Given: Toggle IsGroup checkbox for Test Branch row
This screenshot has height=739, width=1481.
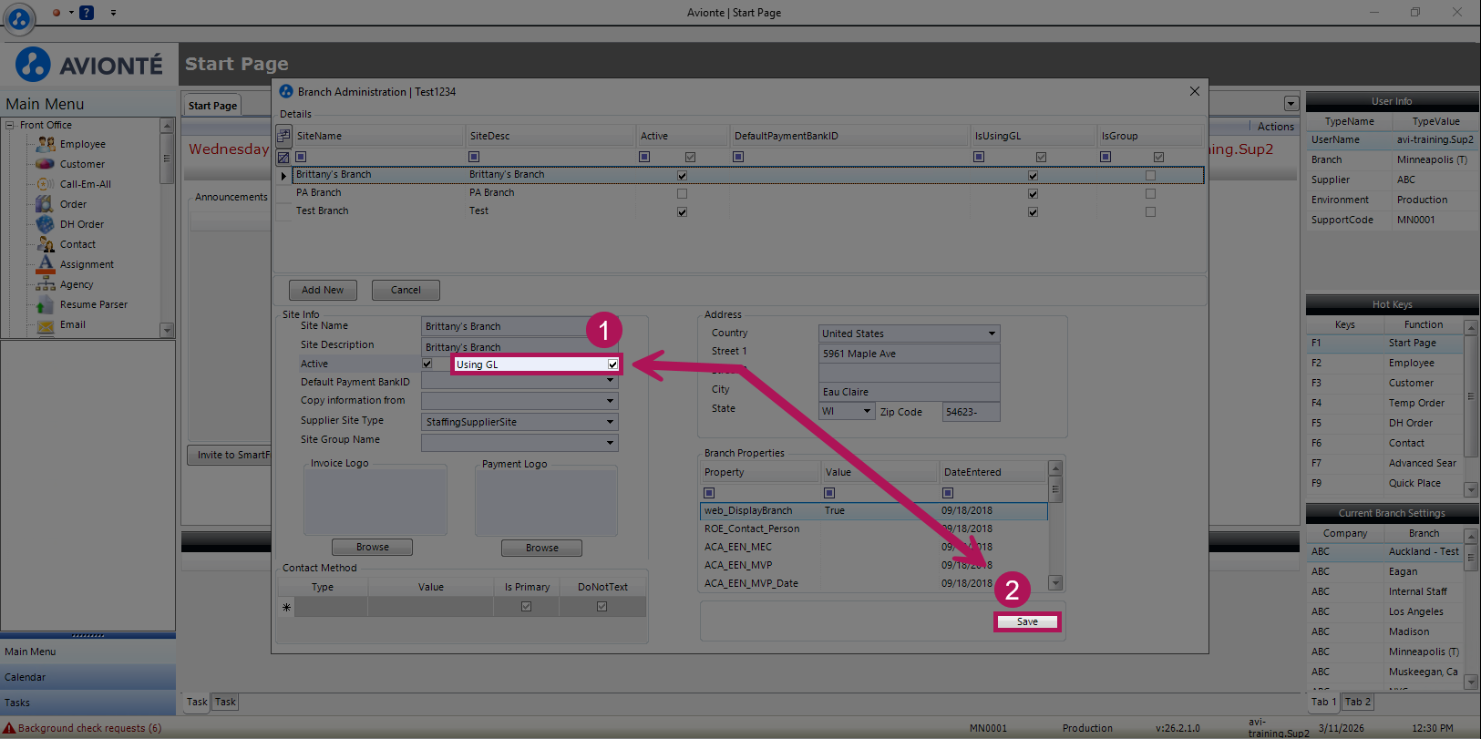Looking at the screenshot, I should click(1150, 211).
